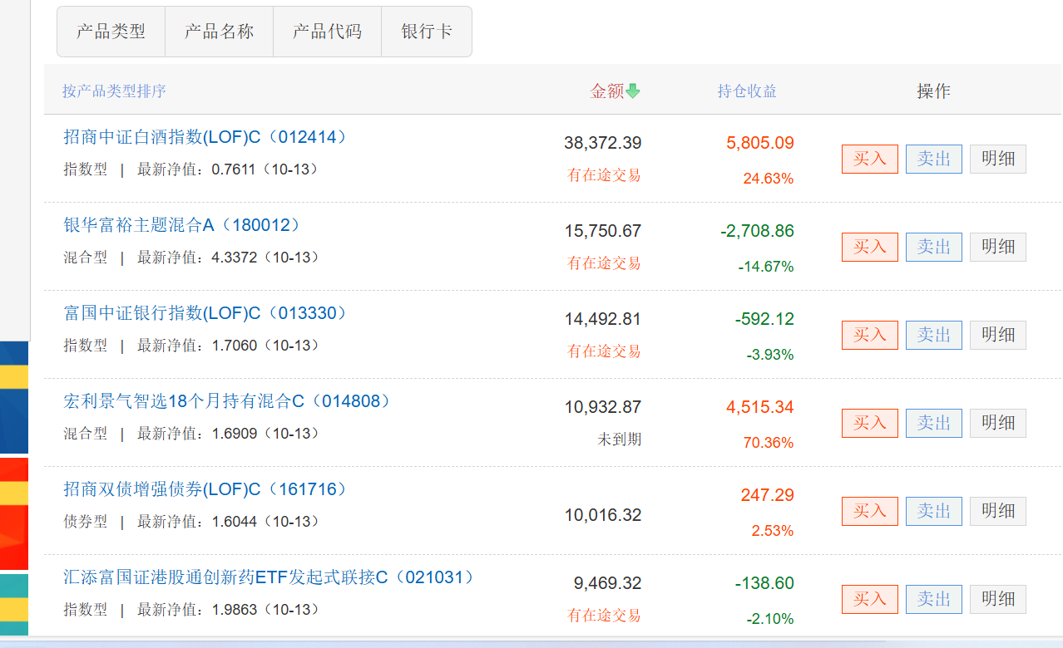Screen dimensions: 1063x648
Task: Sort by the 持仓收益 column header
Action: click(x=747, y=91)
